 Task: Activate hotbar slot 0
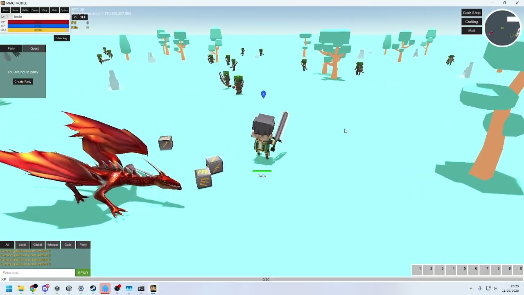coord(518,270)
